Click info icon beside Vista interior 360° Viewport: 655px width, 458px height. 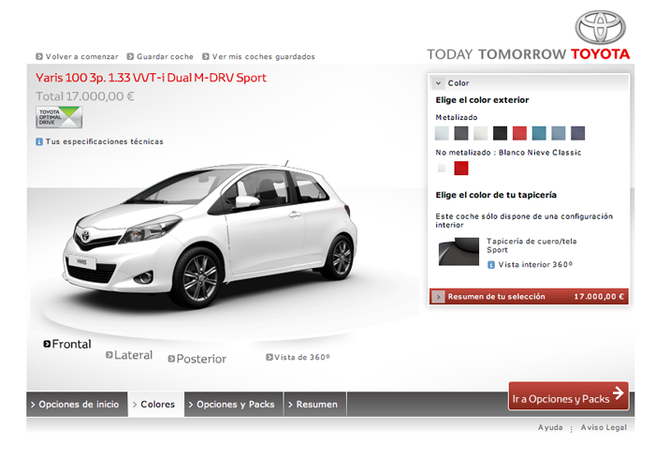click(x=491, y=265)
